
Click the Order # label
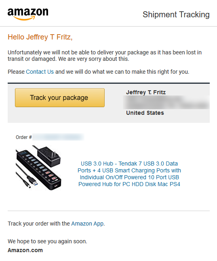point(24,137)
